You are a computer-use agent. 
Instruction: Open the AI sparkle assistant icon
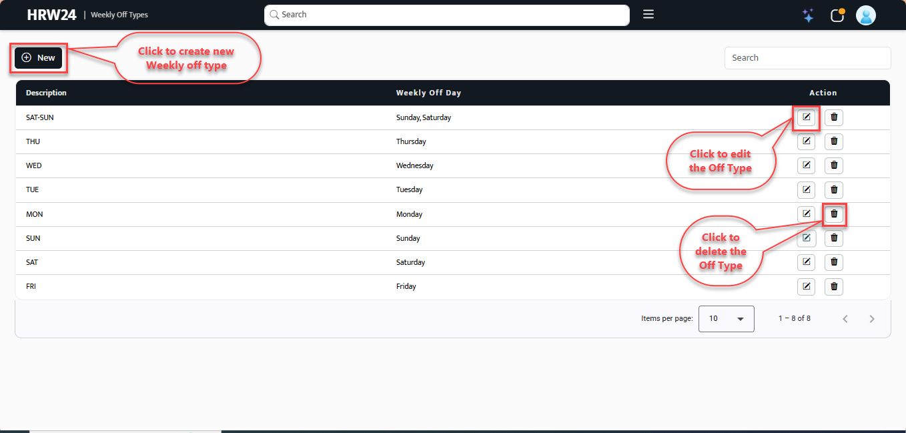pos(808,15)
